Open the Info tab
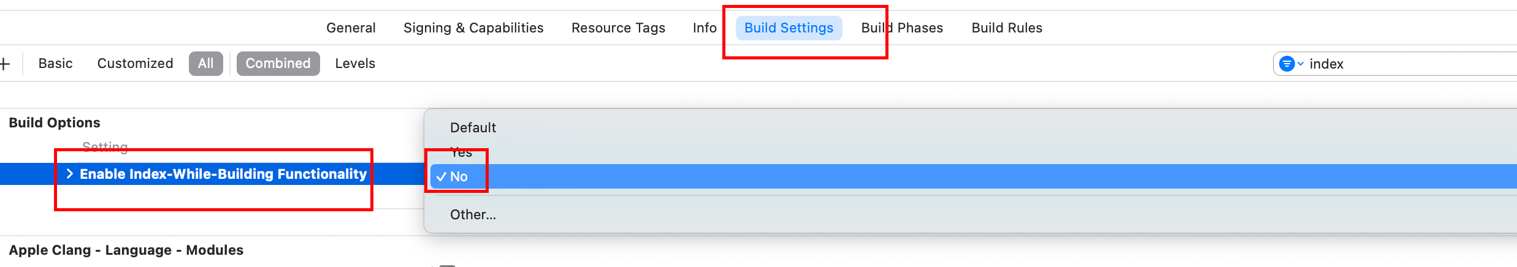The height and width of the screenshot is (267, 1517). pos(705,28)
